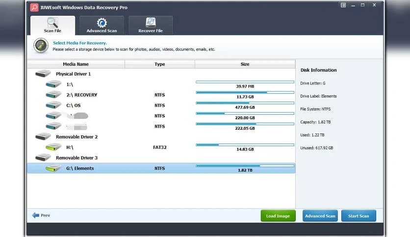
Task: Click the drive icon for 2:\ RECOVERY
Action: [x=53, y=95]
